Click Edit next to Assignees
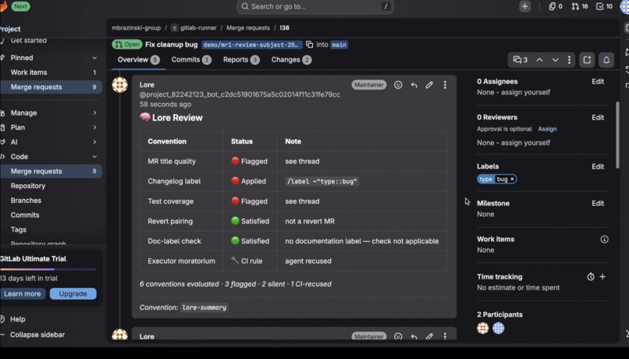Screen dimensions: 629x359 (x=598, y=81)
